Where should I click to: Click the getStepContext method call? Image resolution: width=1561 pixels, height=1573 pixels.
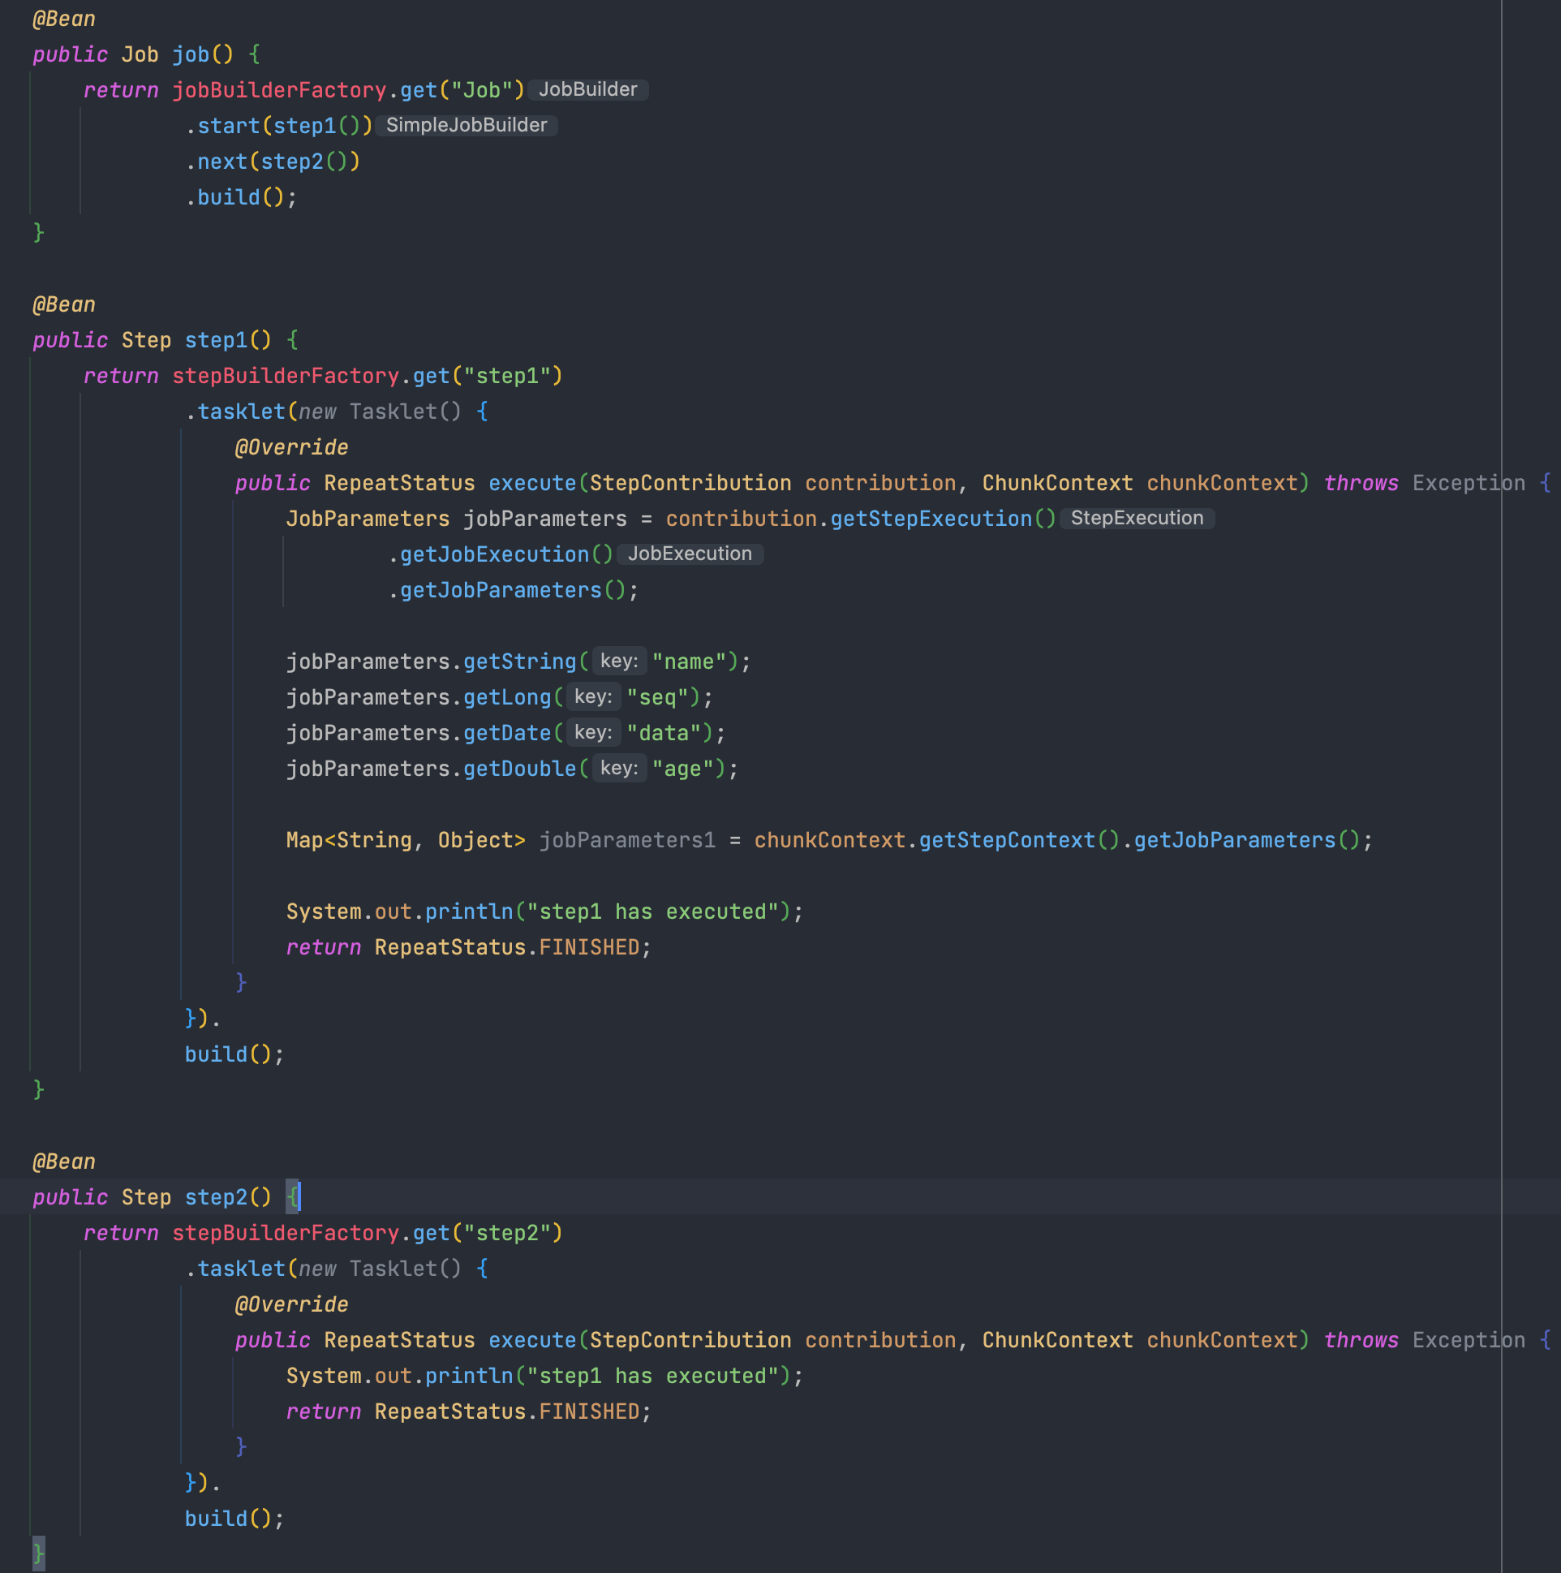point(1007,841)
